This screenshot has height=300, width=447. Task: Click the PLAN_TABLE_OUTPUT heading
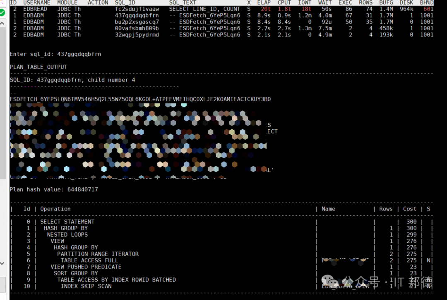(38, 67)
